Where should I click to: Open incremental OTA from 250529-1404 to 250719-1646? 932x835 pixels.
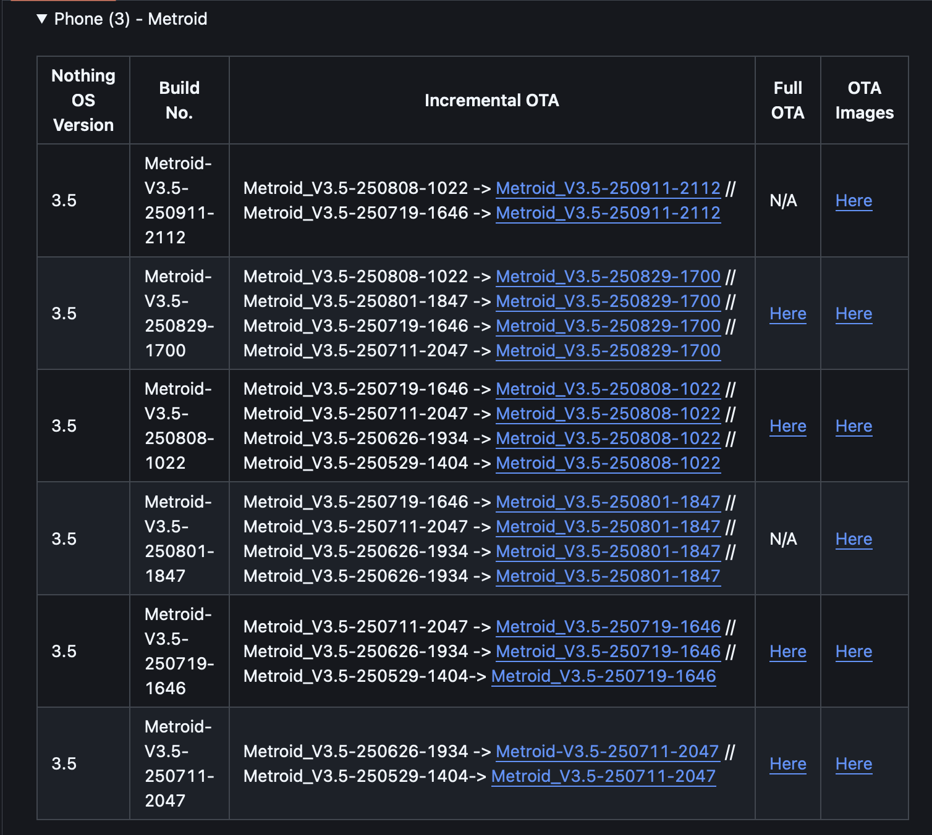tap(603, 676)
